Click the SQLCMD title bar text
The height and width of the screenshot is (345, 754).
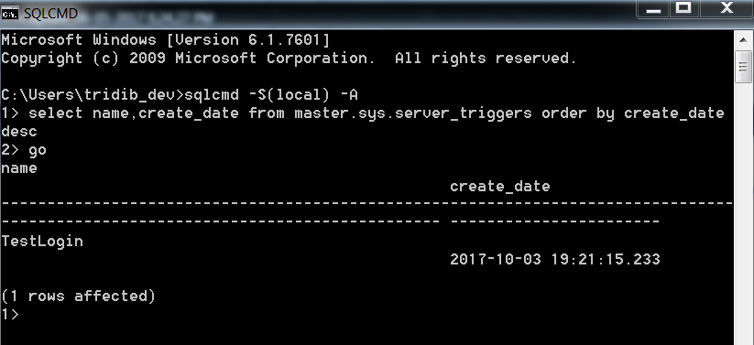coord(50,14)
